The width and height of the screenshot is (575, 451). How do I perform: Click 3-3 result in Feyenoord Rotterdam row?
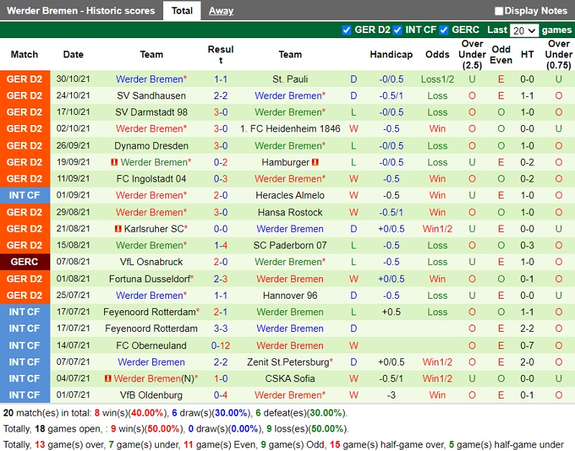(221, 328)
